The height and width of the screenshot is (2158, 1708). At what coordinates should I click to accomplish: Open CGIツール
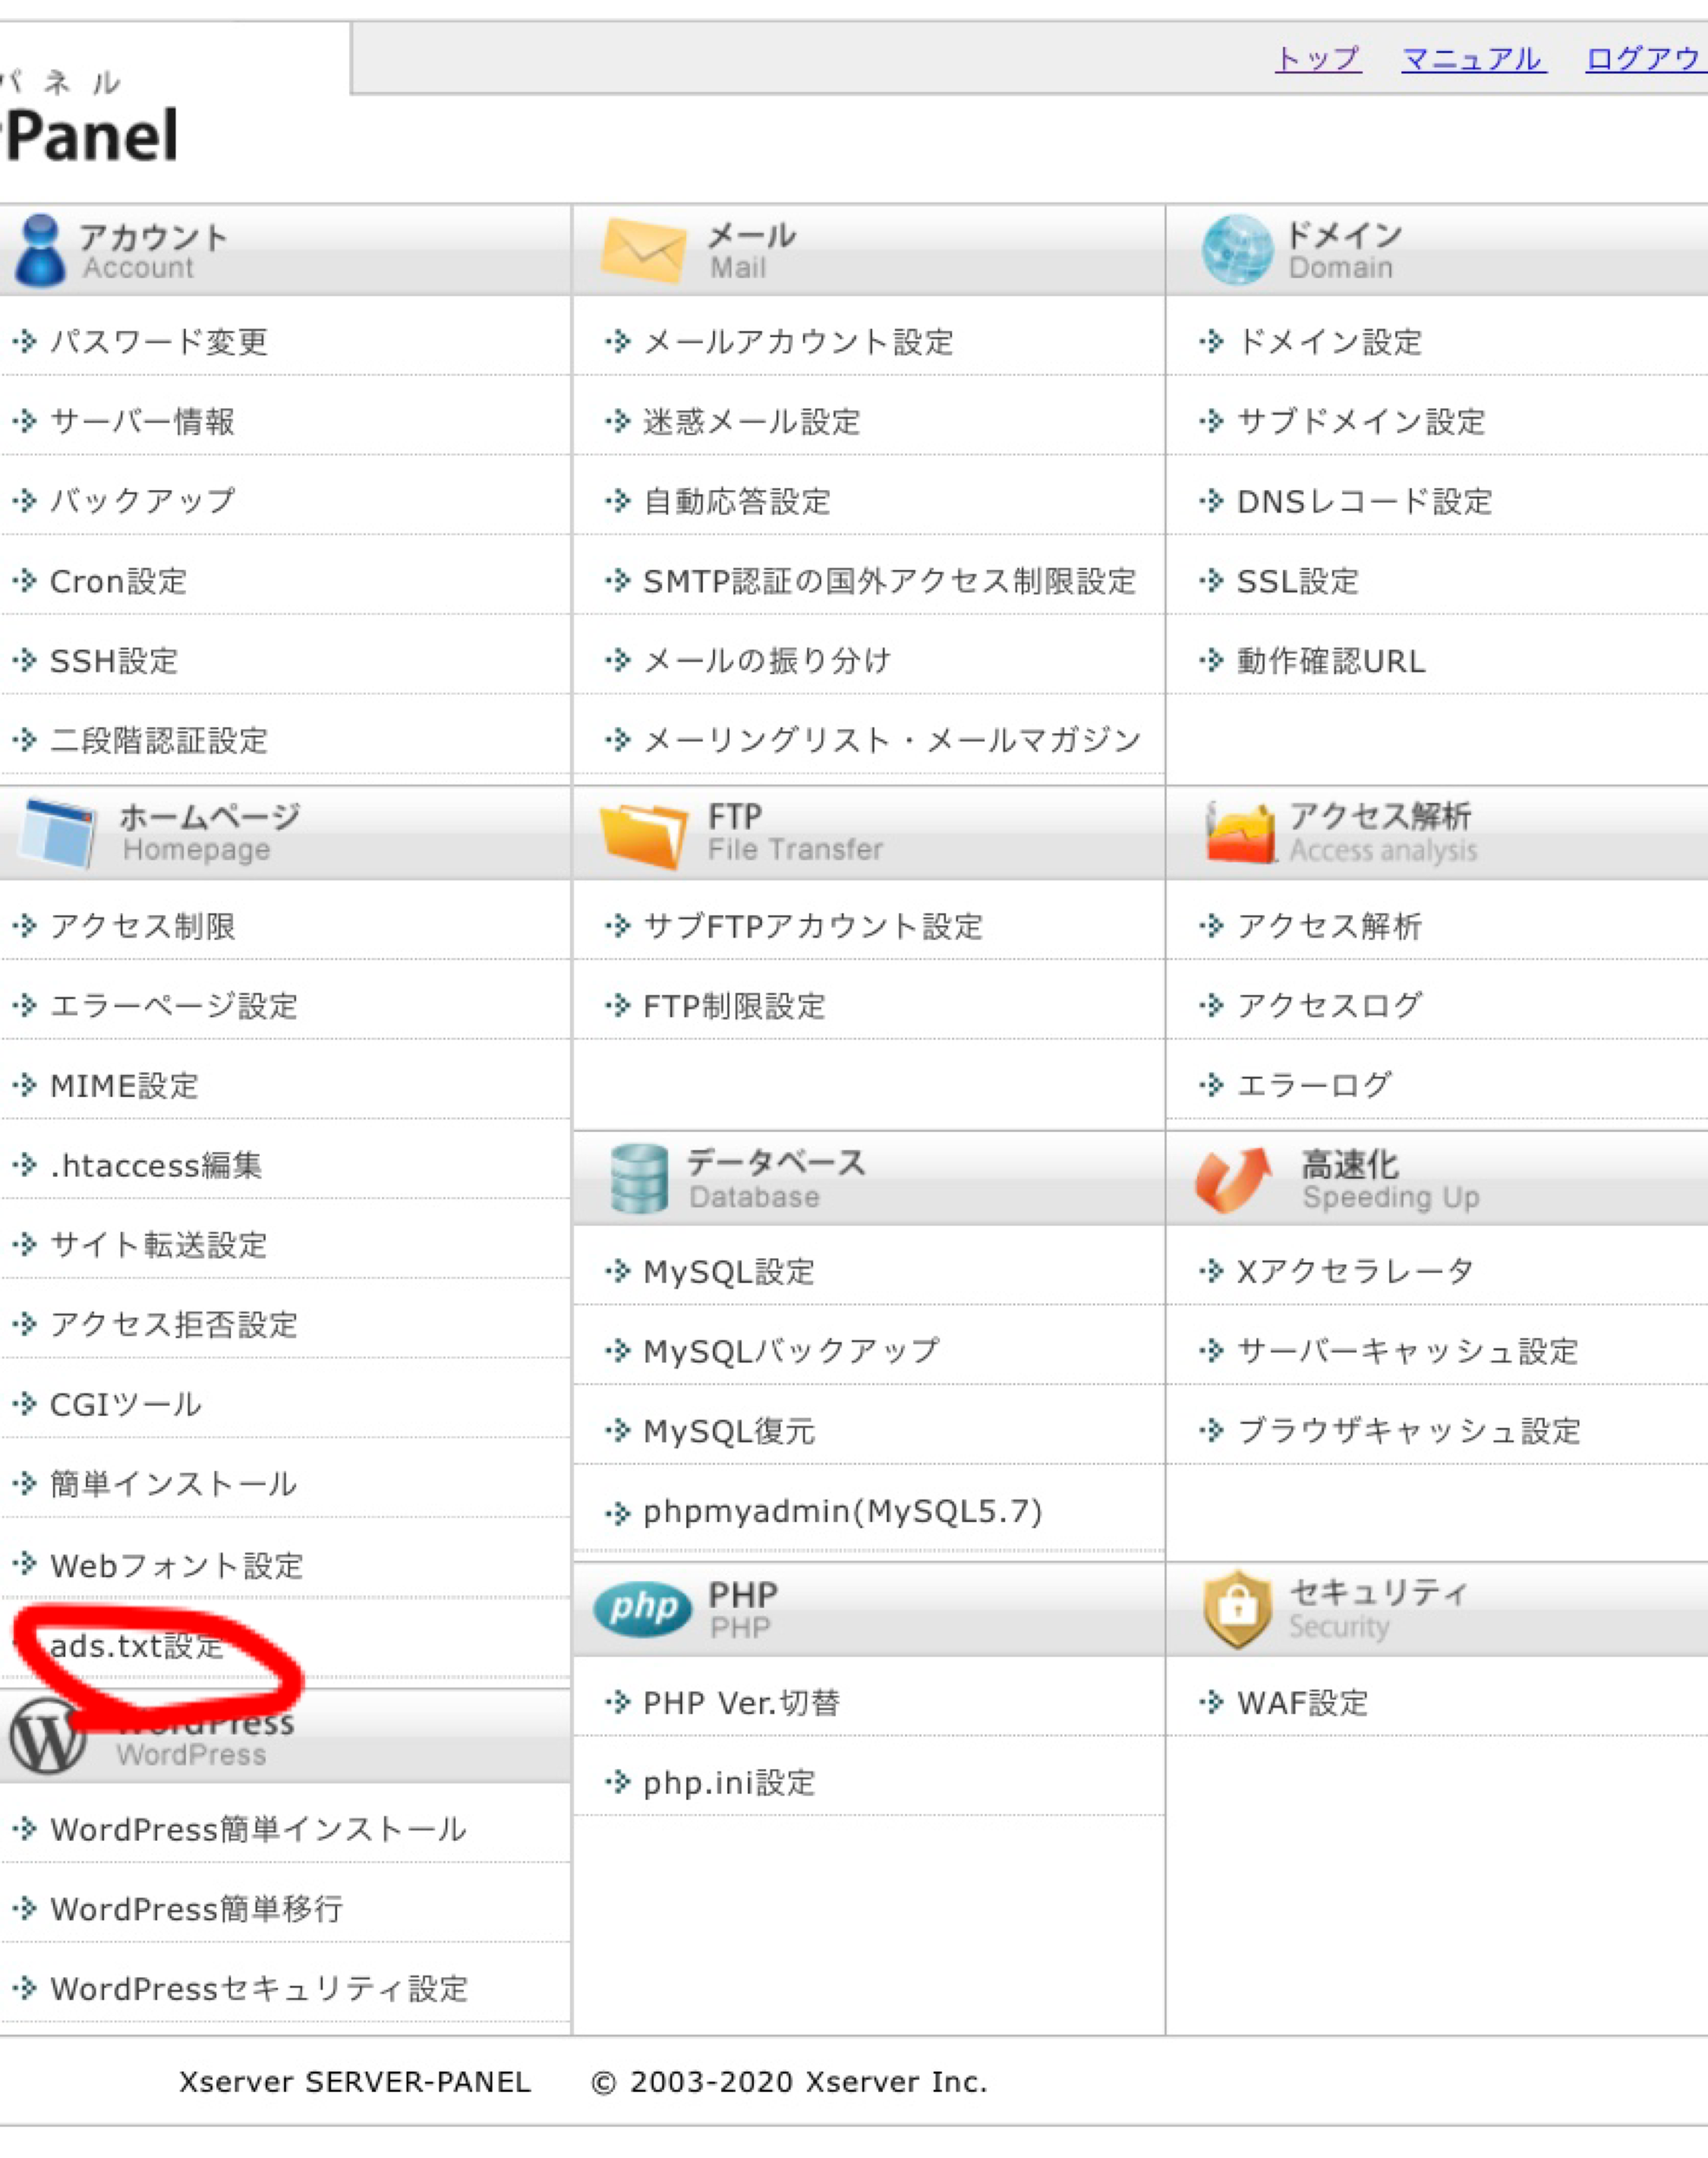126,1404
